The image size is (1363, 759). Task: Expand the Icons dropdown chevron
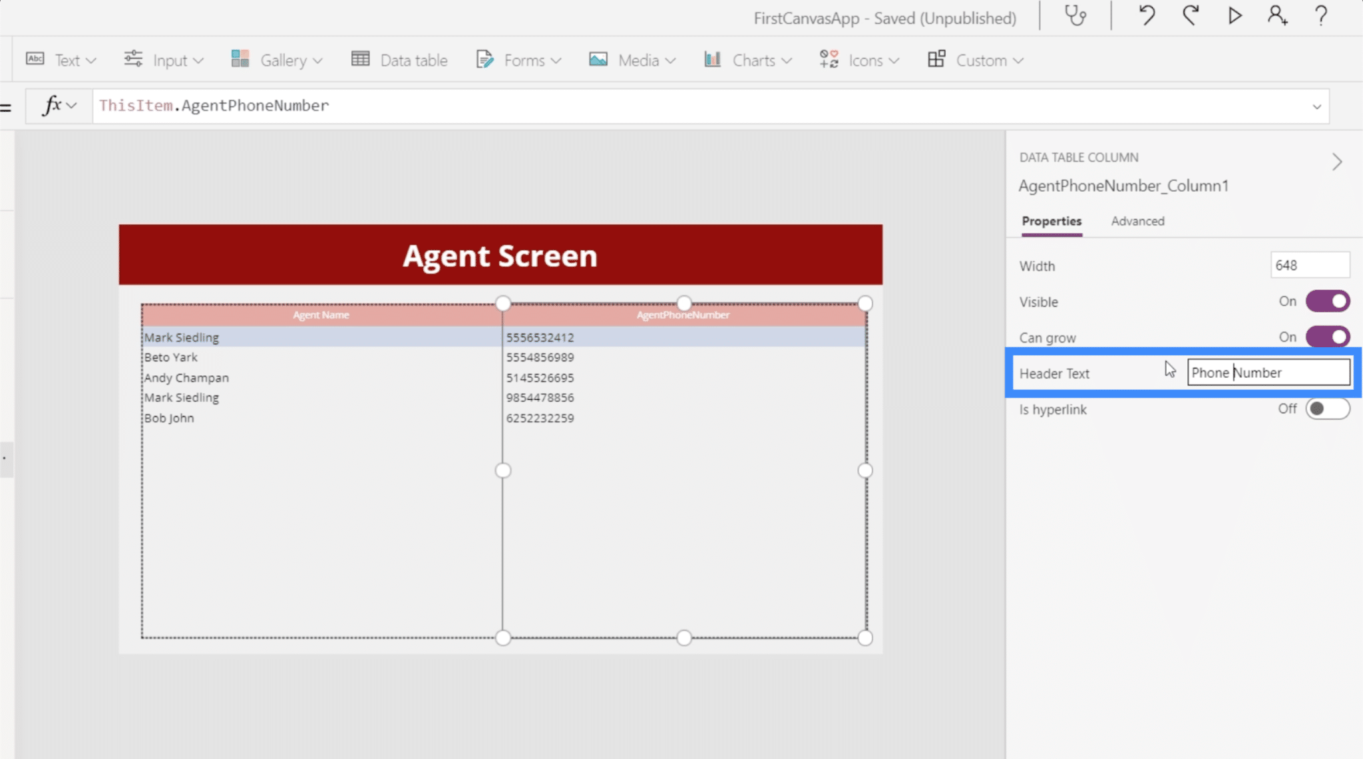point(894,61)
